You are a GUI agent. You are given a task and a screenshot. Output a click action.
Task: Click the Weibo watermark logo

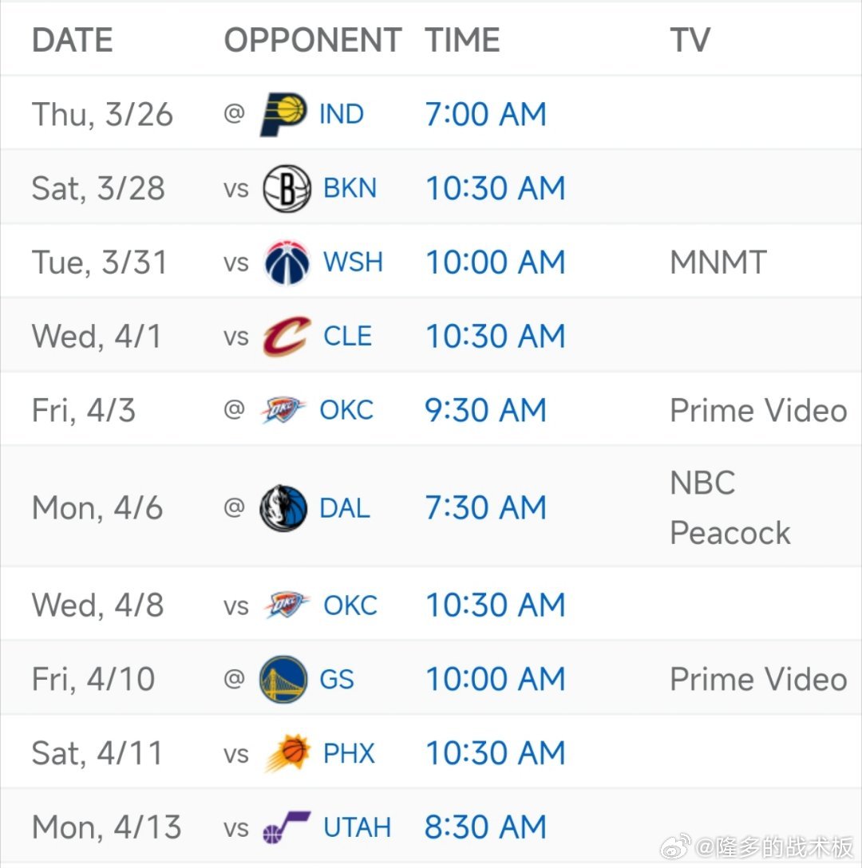click(675, 846)
